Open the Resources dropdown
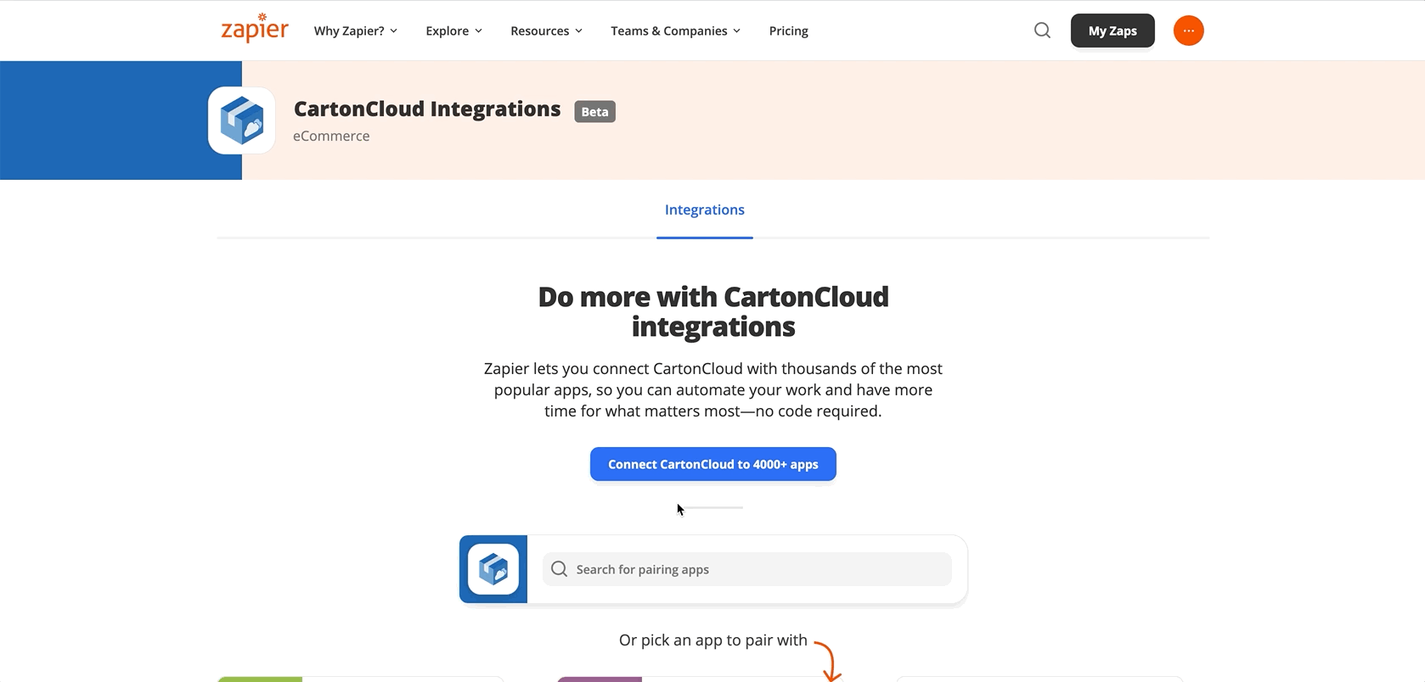Screen dimensions: 1425x682 pos(546,31)
